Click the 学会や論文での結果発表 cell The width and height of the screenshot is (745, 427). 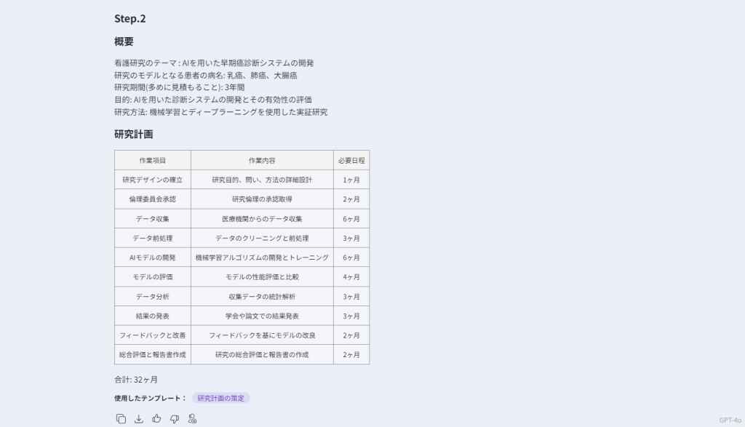point(262,316)
